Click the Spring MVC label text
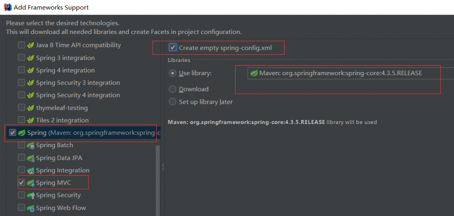The image size is (454, 216). (53, 183)
